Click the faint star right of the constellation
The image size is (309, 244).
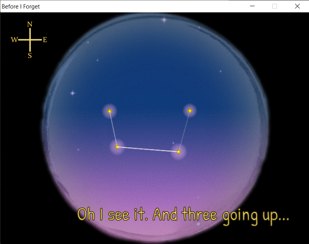click(x=221, y=71)
